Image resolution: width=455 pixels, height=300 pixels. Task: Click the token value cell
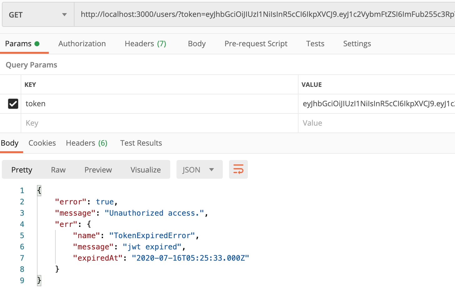click(377, 104)
